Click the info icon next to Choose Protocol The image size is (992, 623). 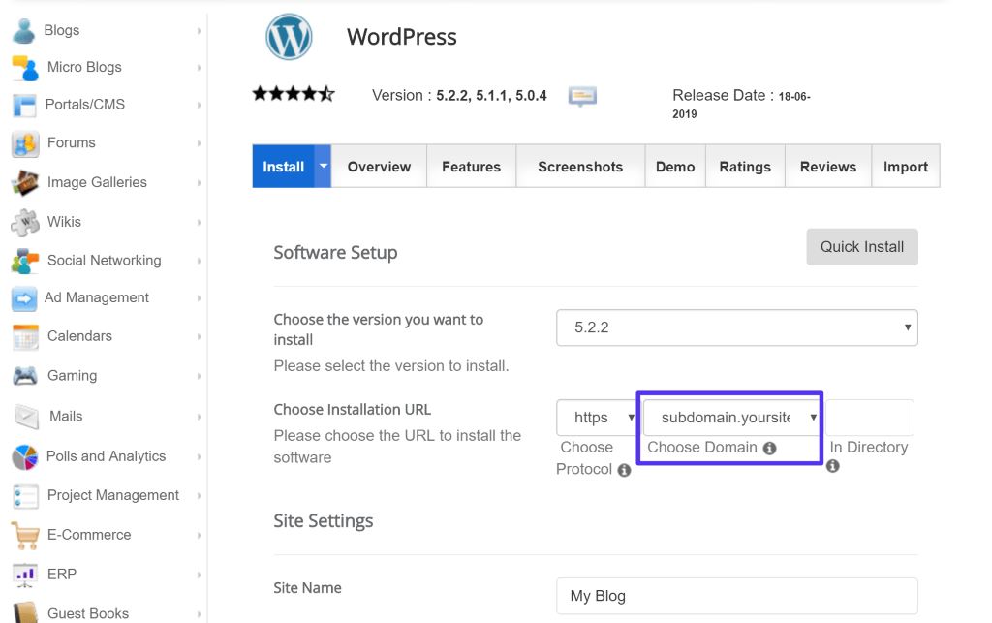point(625,470)
